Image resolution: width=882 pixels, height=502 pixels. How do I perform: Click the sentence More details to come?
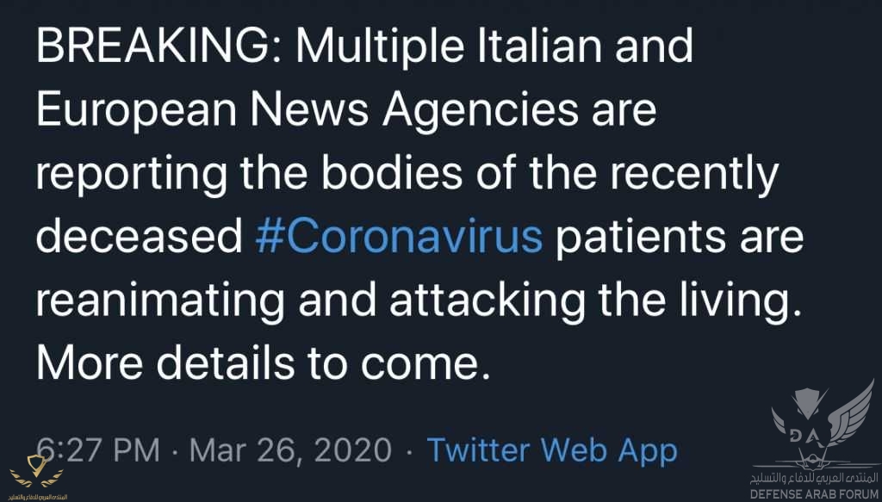(x=264, y=364)
